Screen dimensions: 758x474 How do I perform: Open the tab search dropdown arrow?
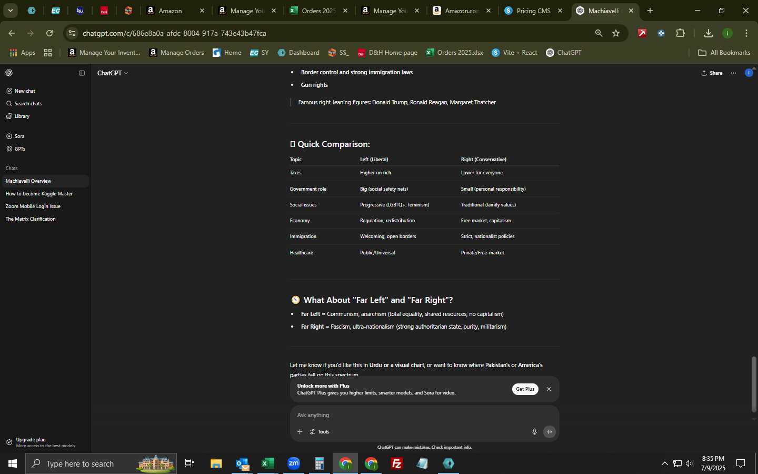(x=10, y=11)
